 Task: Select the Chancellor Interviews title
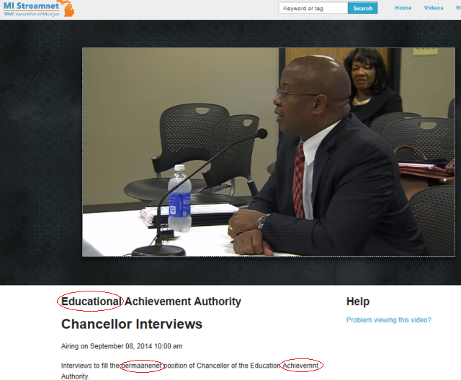click(x=132, y=324)
